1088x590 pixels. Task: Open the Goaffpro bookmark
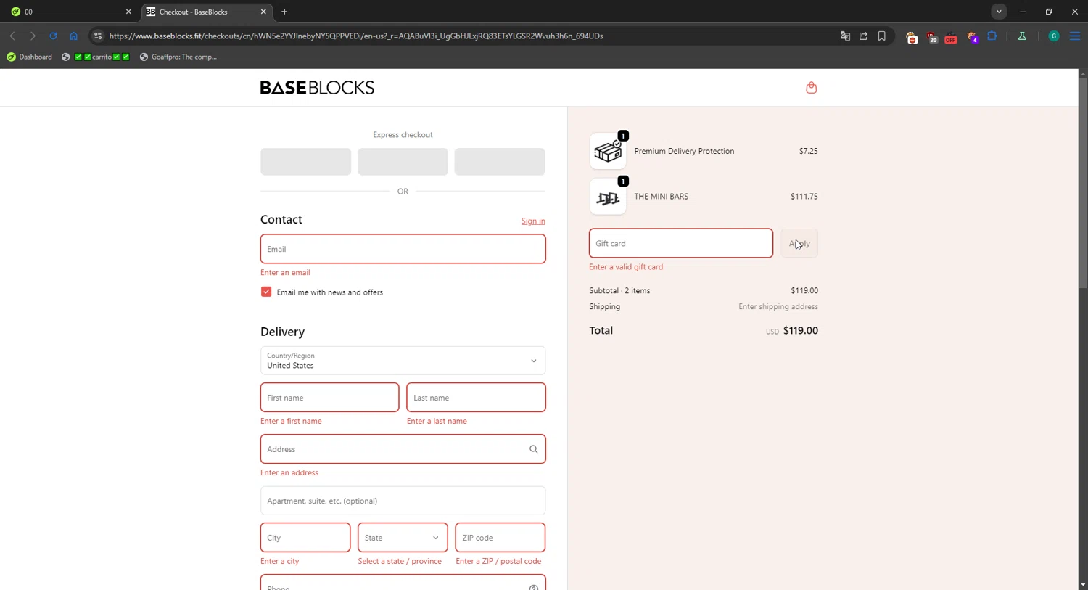178,57
